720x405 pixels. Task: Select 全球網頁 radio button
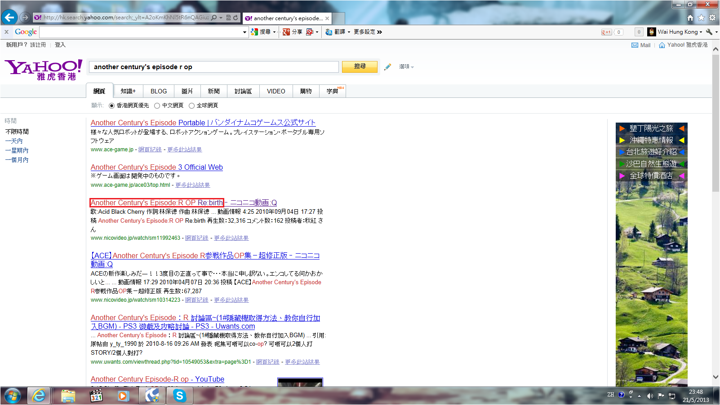[x=191, y=106]
